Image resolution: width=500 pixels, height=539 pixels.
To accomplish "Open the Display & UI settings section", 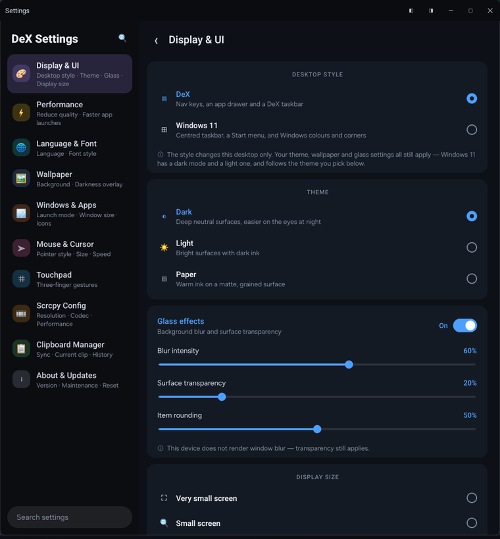I will 70,74.
